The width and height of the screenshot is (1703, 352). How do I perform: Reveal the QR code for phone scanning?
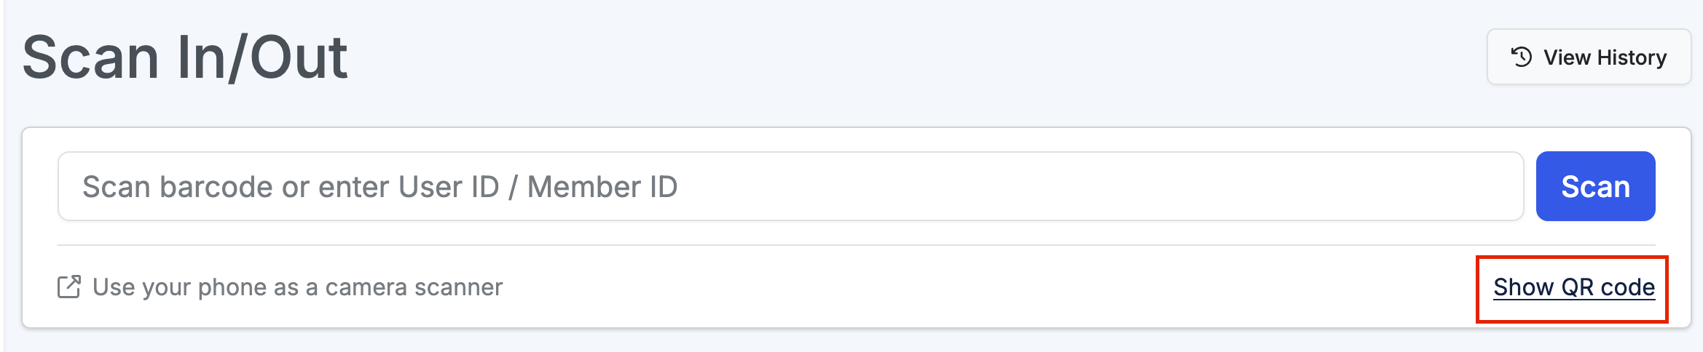(x=1573, y=287)
